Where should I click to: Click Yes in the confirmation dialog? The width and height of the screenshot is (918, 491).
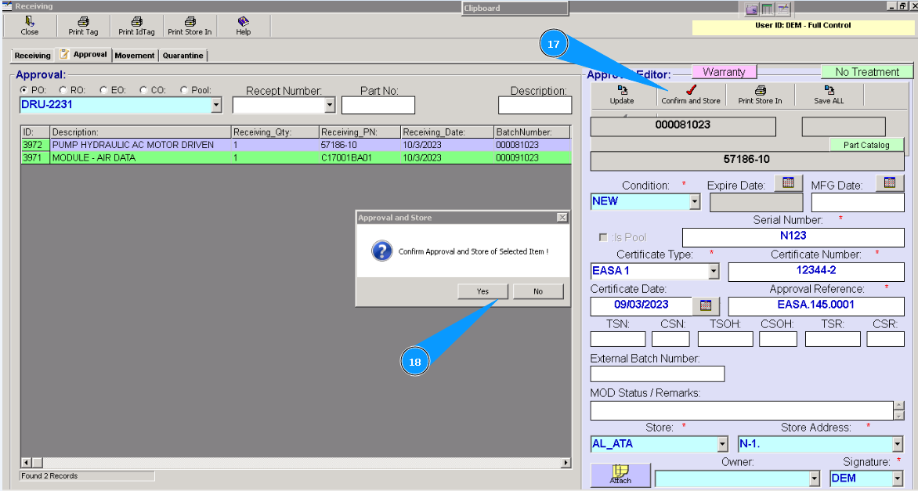(482, 291)
